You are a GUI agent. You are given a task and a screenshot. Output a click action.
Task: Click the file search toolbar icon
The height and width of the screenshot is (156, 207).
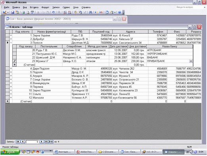pyautogui.click(x=17, y=12)
